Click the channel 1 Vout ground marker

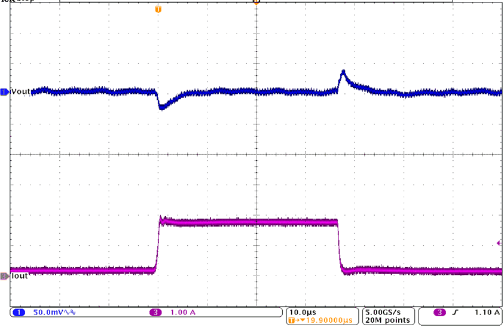click(4, 91)
